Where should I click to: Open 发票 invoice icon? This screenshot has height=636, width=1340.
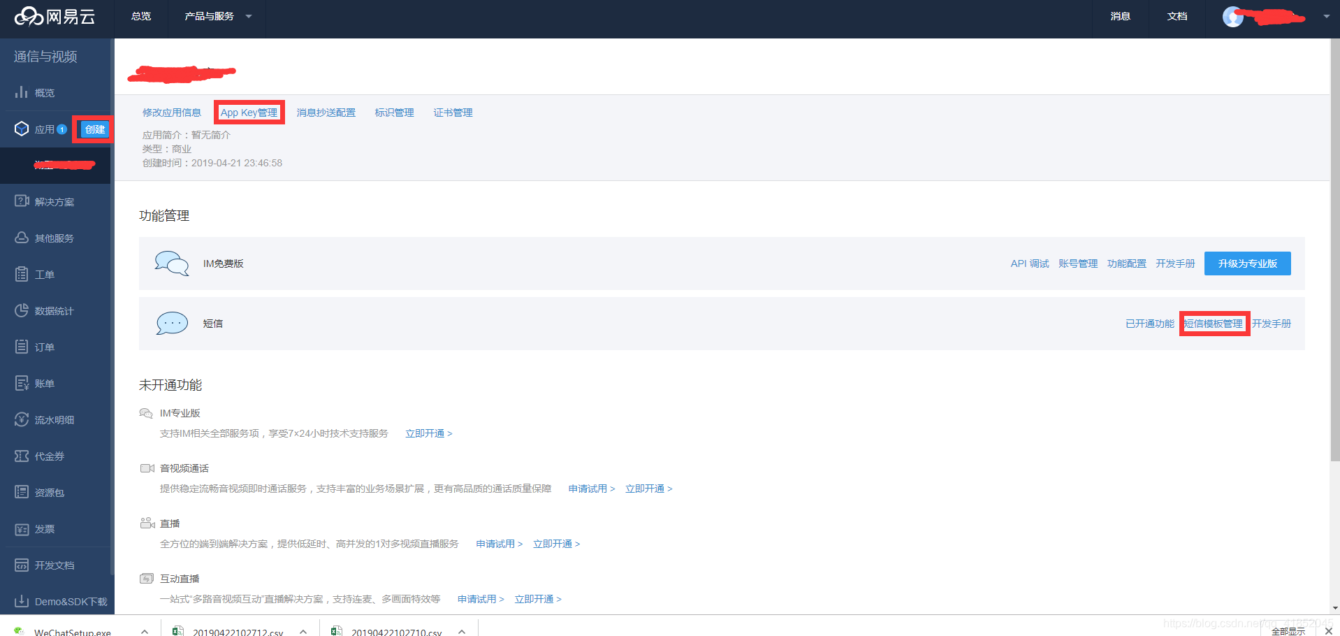coord(22,528)
